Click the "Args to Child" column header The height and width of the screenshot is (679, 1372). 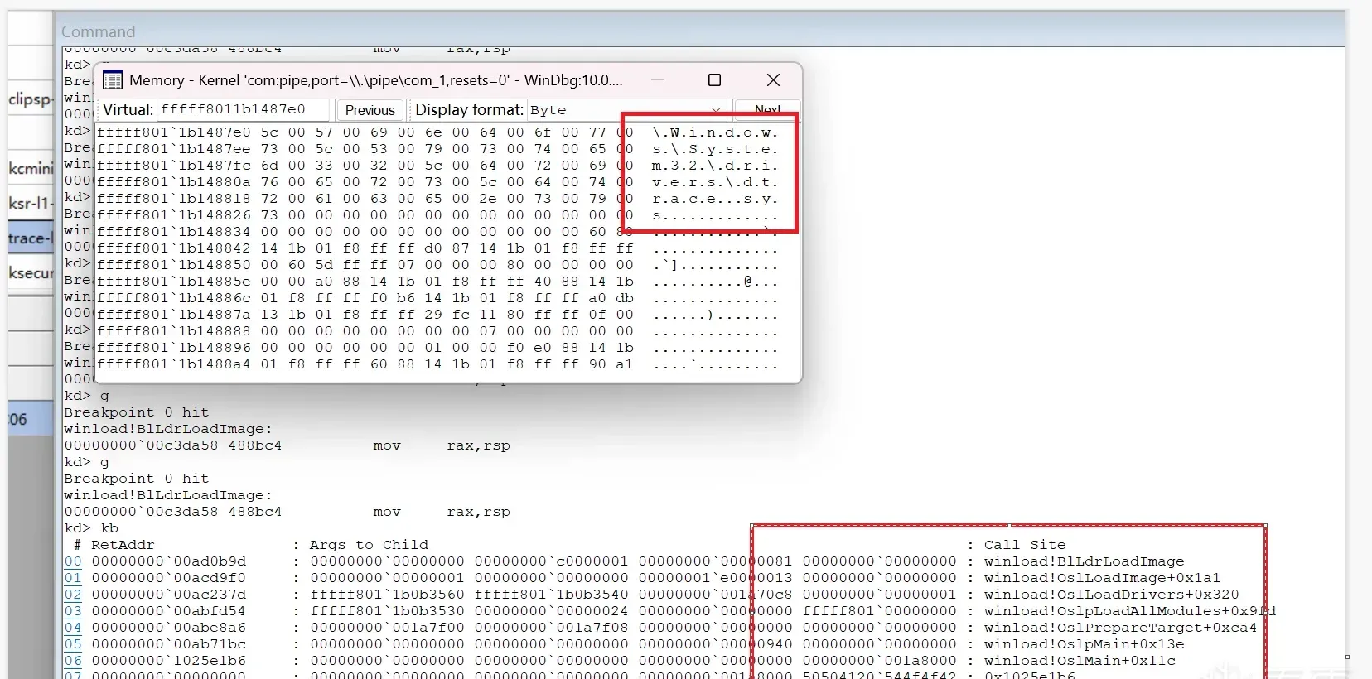coord(369,545)
